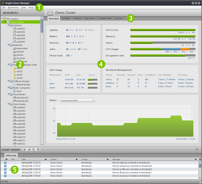Click the Event Viewer search magnifier icon
The height and width of the screenshot is (184, 202).
pyautogui.click(x=34, y=150)
